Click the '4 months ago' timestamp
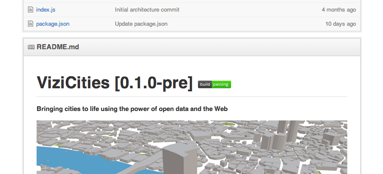Screen dimensions: 383x174 point(339,10)
